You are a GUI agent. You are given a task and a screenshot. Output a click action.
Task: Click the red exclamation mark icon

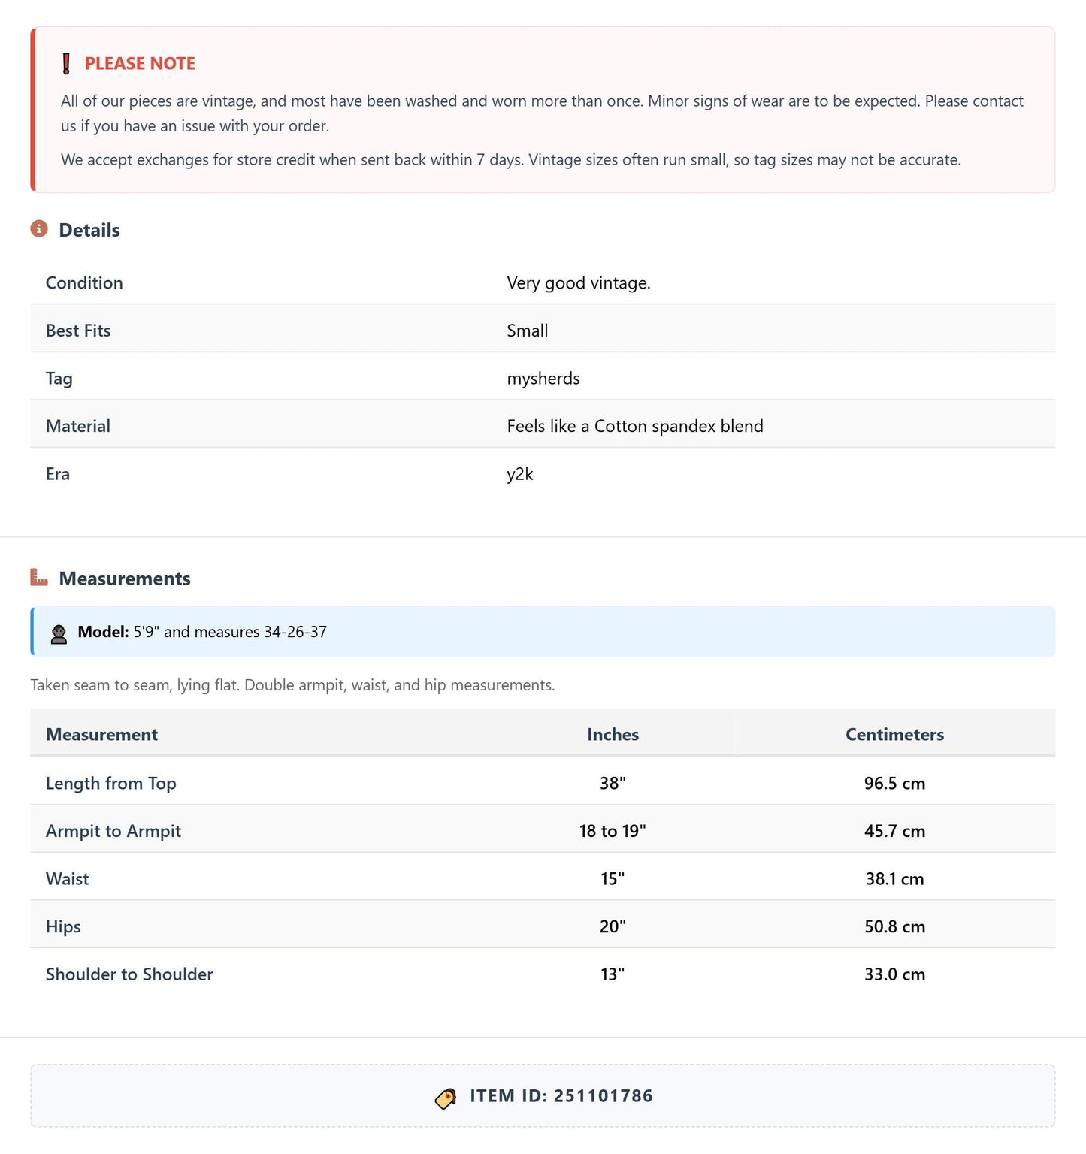click(66, 64)
